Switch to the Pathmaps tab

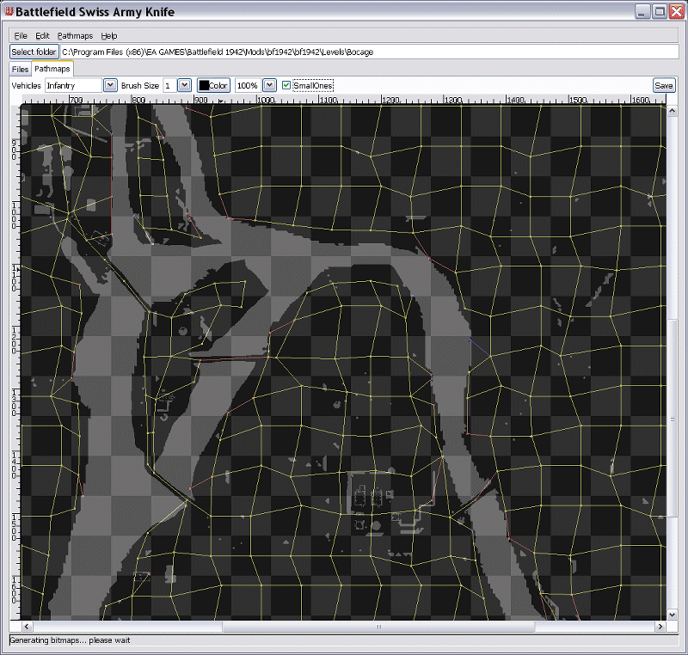point(52,69)
